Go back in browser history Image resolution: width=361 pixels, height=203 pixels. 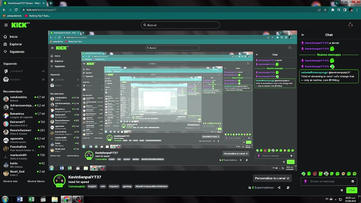[4, 10]
